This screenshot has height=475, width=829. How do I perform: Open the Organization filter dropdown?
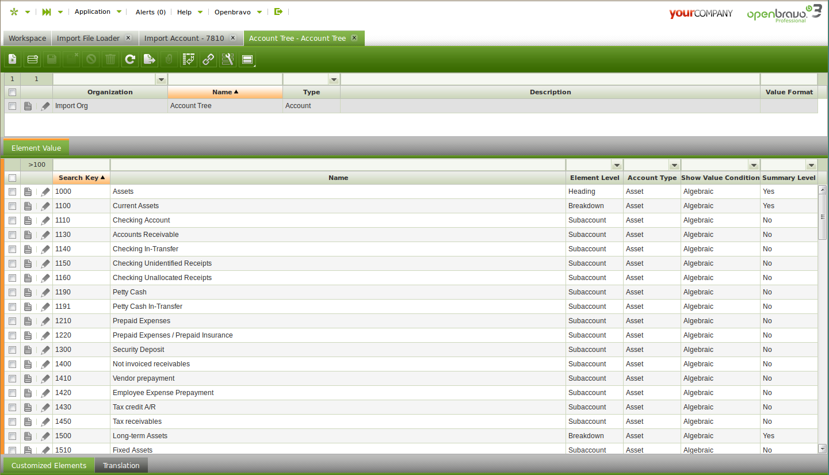tap(161, 79)
